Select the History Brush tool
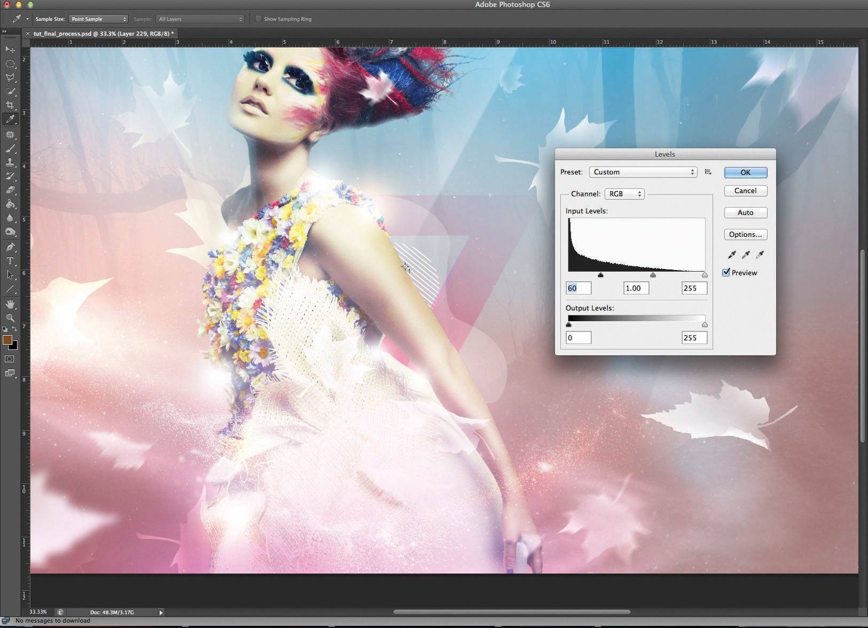 click(x=10, y=176)
